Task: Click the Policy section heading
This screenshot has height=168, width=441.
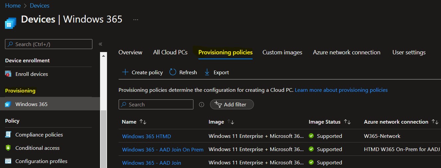Action: (12, 121)
